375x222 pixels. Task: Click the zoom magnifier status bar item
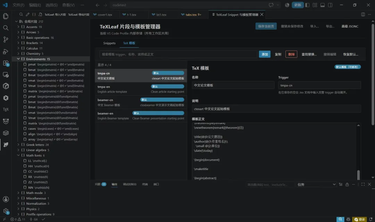(x=340, y=219)
